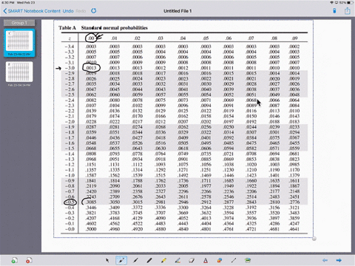355x266 pixels.
Task: Click .0559 in the -1.5 row
Action: click(x=294, y=149)
